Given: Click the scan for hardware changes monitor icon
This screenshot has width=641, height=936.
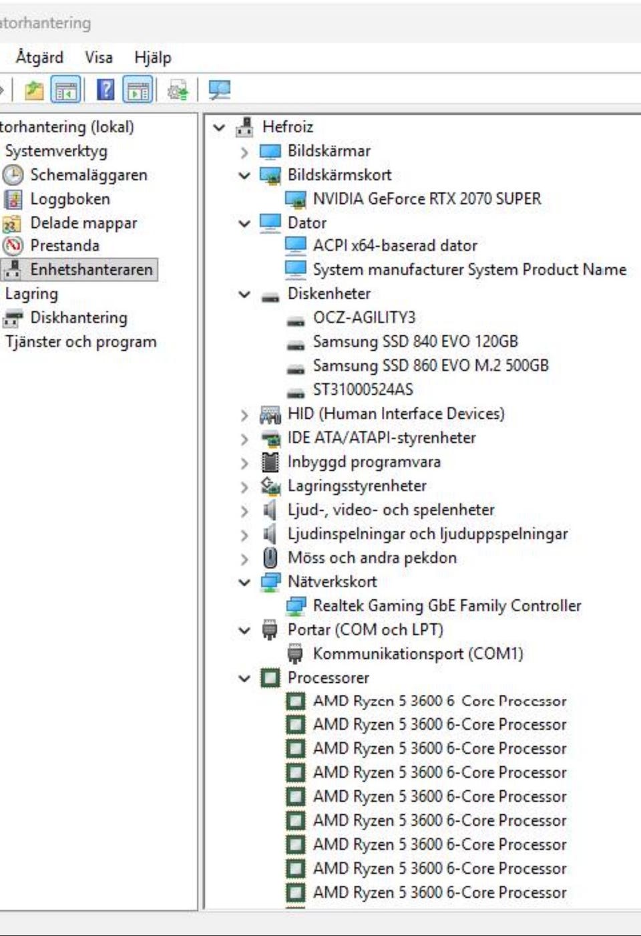Looking at the screenshot, I should (x=219, y=90).
